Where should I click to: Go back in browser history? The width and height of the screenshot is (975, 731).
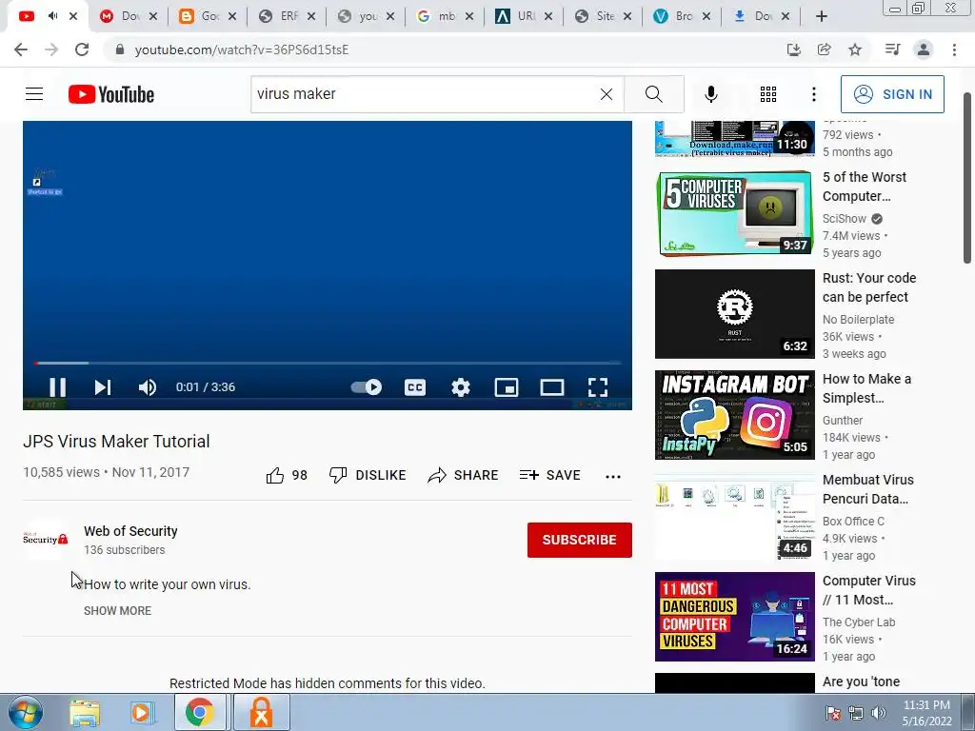point(21,49)
